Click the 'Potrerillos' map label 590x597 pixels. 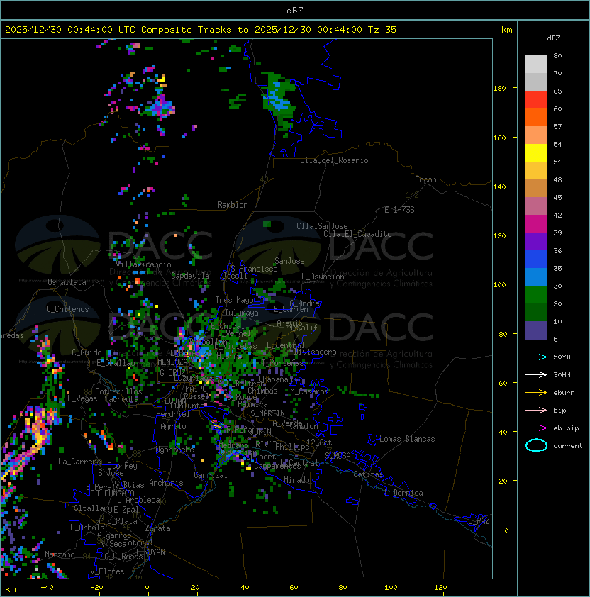(x=118, y=391)
